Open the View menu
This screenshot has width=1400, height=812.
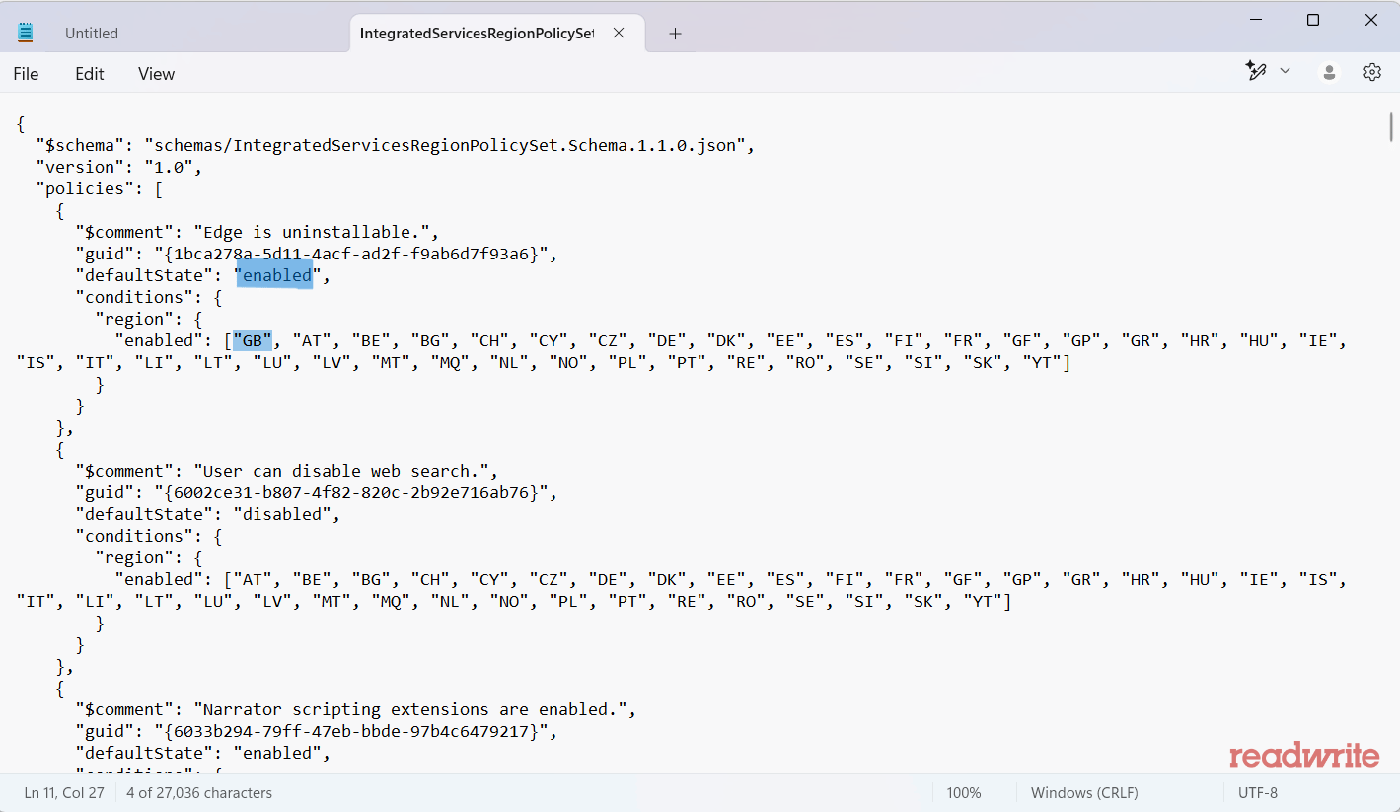156,74
